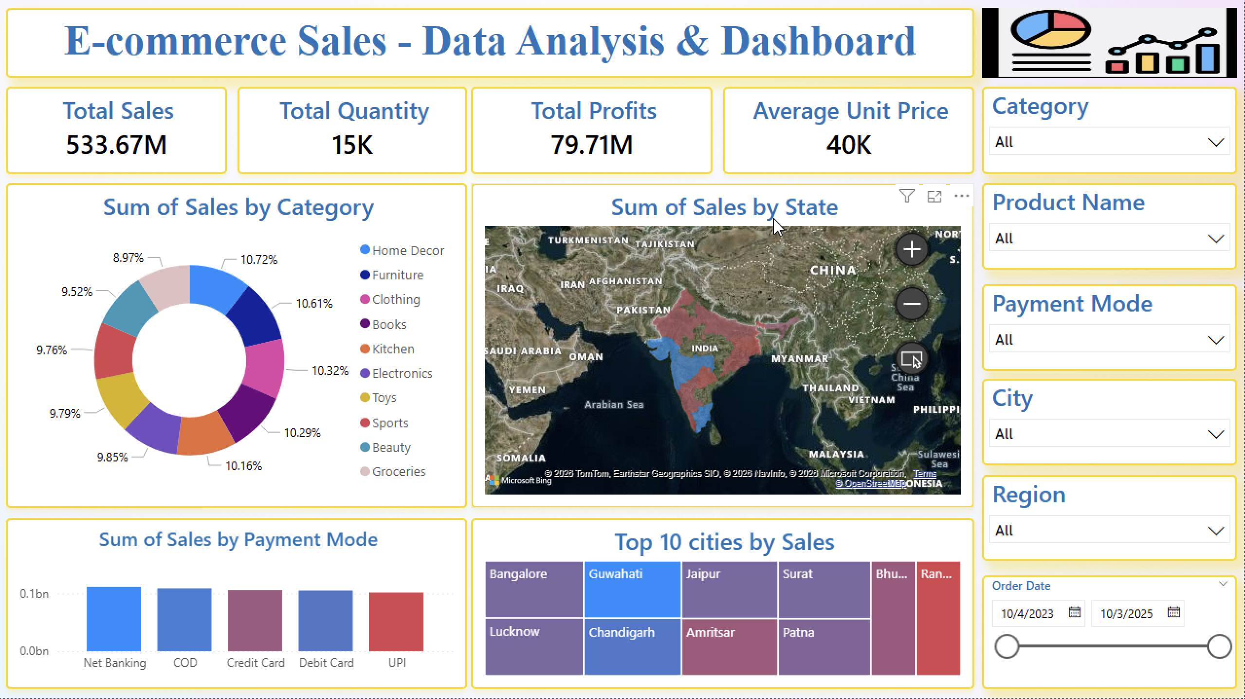Open the end date calendar picker
Image resolution: width=1245 pixels, height=699 pixels.
tap(1174, 613)
